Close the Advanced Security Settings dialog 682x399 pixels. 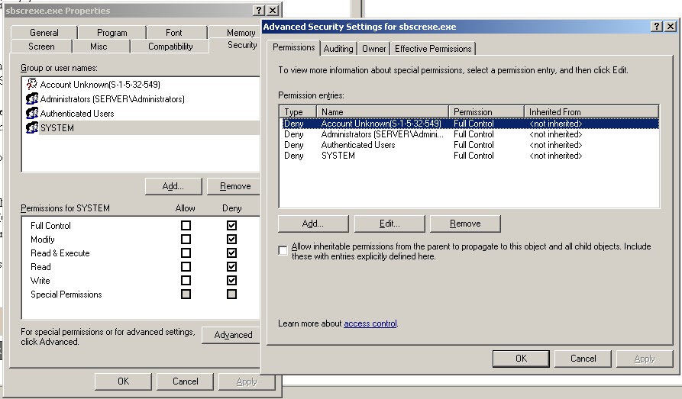671,27
